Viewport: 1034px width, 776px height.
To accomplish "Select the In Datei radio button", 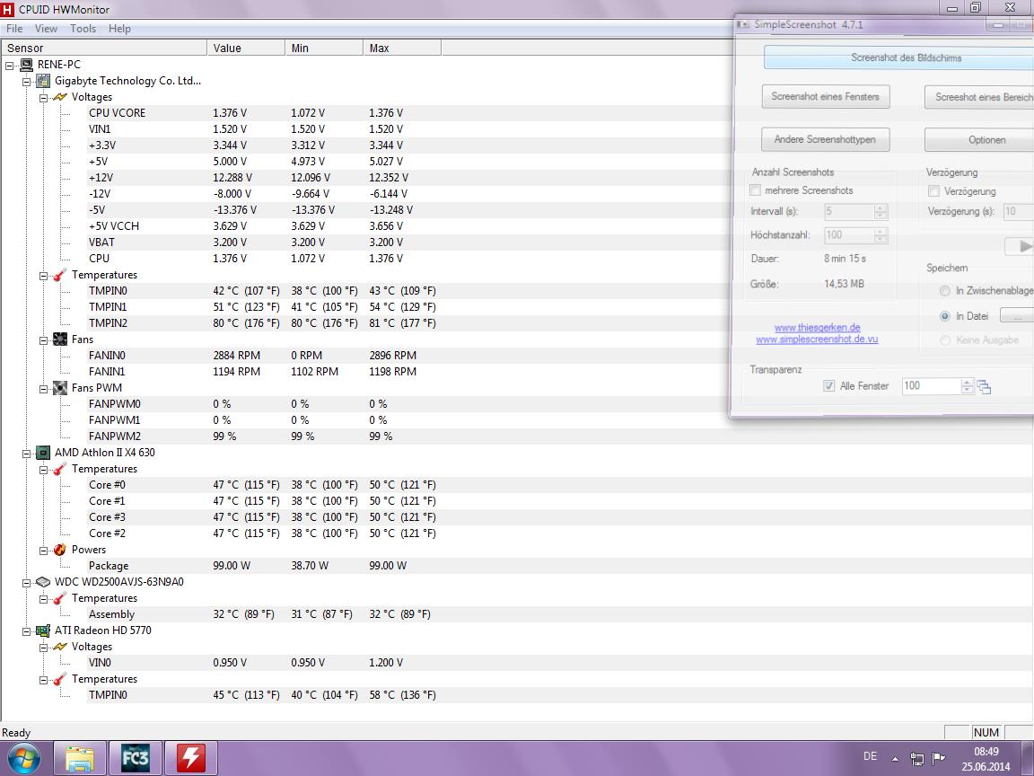I will click(945, 316).
